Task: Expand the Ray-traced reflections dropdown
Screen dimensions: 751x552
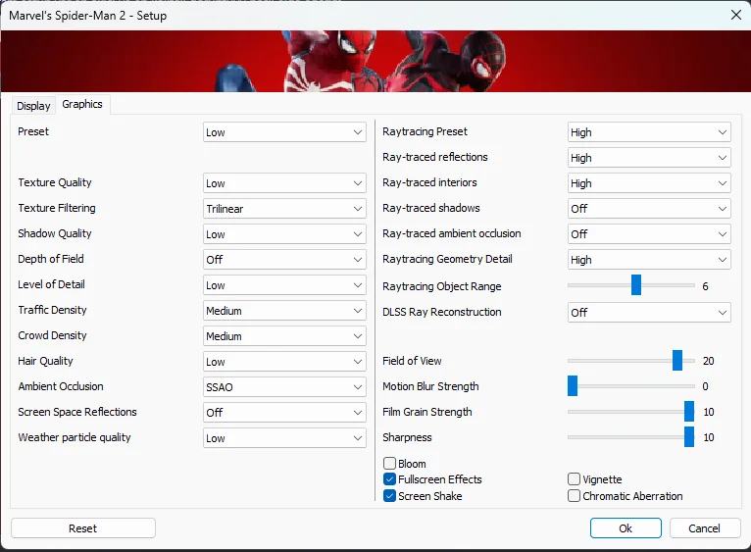Action: (x=649, y=158)
